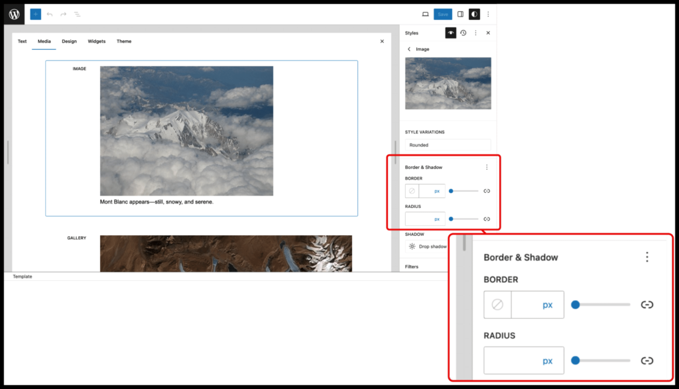This screenshot has height=389, width=679.
Task: Toggle the Style Book eye icon
Action: (451, 32)
